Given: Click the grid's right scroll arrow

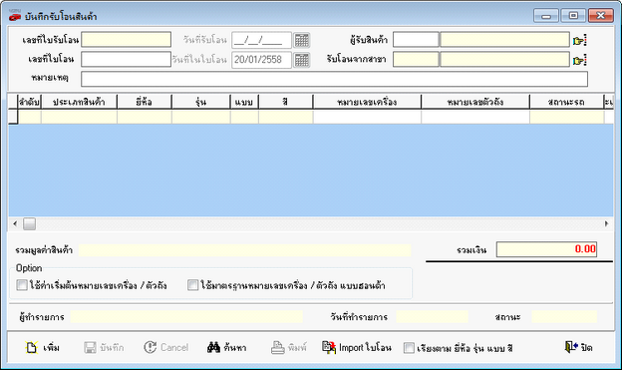Looking at the screenshot, I should pos(606,224).
